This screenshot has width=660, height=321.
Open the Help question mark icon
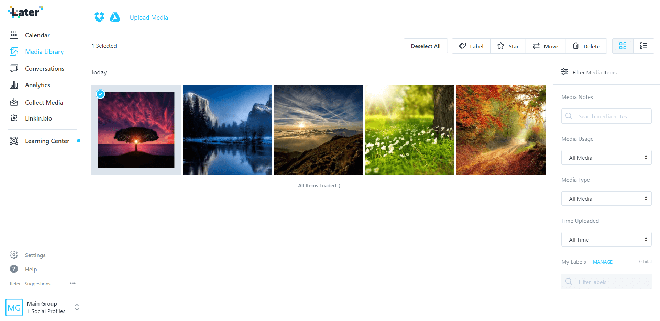click(x=14, y=269)
